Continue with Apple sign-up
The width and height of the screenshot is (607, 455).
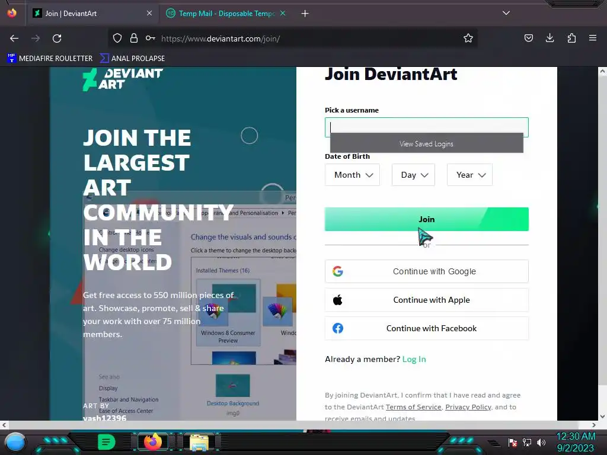coord(426,300)
